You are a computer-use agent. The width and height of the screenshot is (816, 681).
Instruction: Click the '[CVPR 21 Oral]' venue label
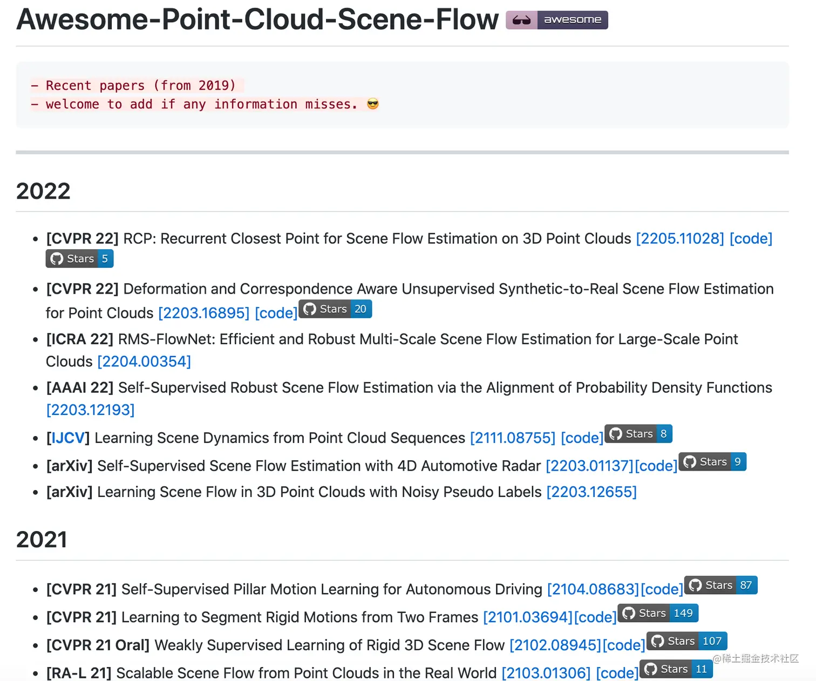(98, 645)
